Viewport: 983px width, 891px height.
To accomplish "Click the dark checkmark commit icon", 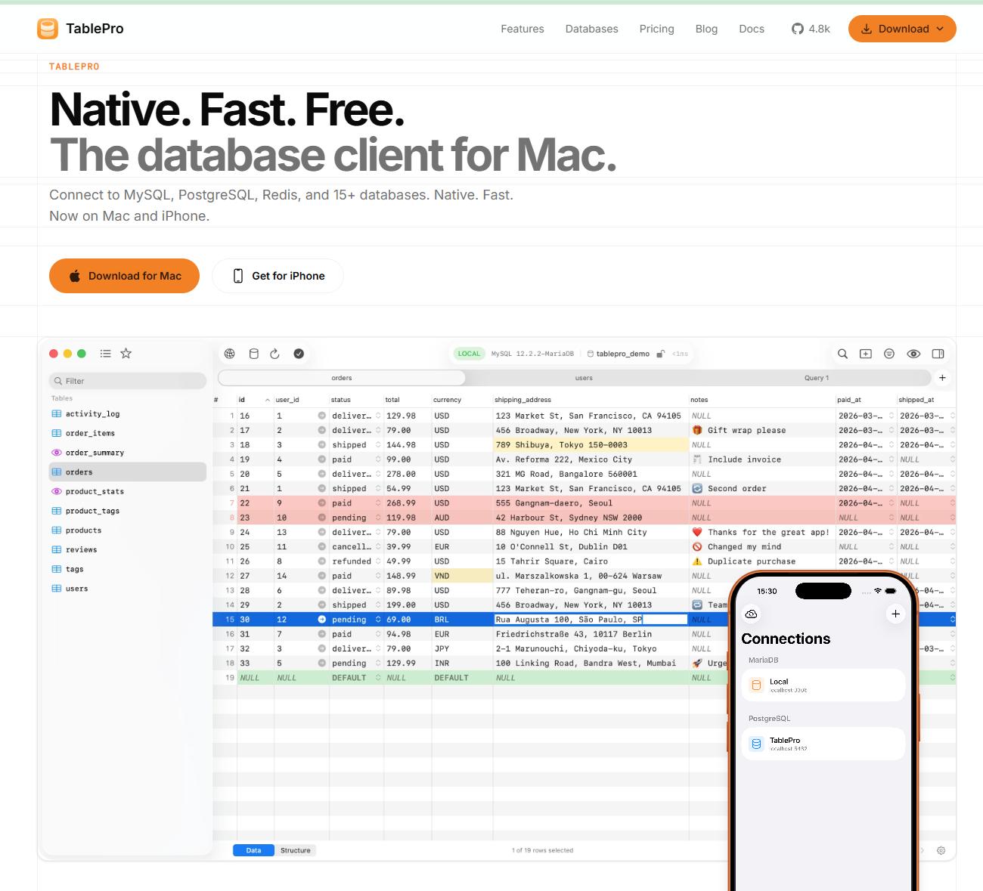I will click(x=299, y=354).
